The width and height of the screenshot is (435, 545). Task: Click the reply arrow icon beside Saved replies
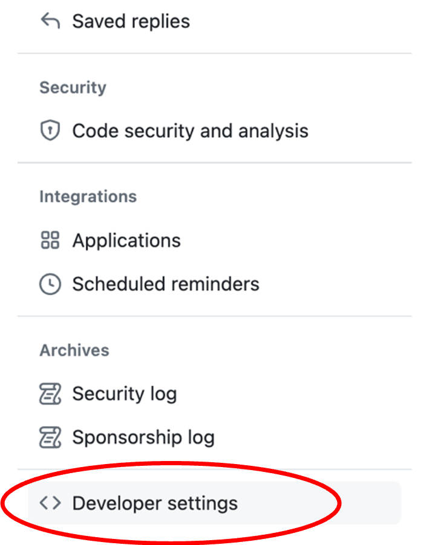pos(51,21)
